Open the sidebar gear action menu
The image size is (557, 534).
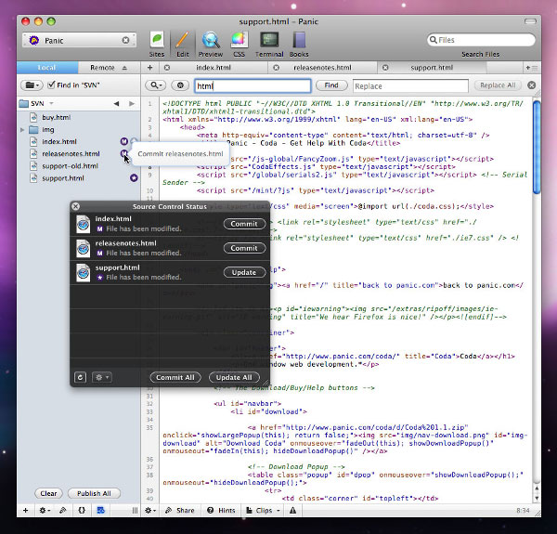coord(45,511)
